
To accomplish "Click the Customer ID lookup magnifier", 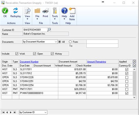I will (49, 30).
